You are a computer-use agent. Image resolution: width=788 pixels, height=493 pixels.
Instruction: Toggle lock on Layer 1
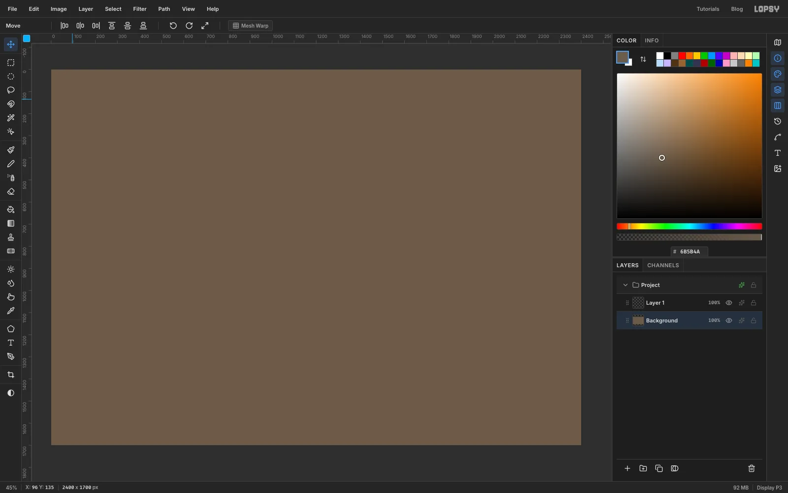(x=754, y=303)
